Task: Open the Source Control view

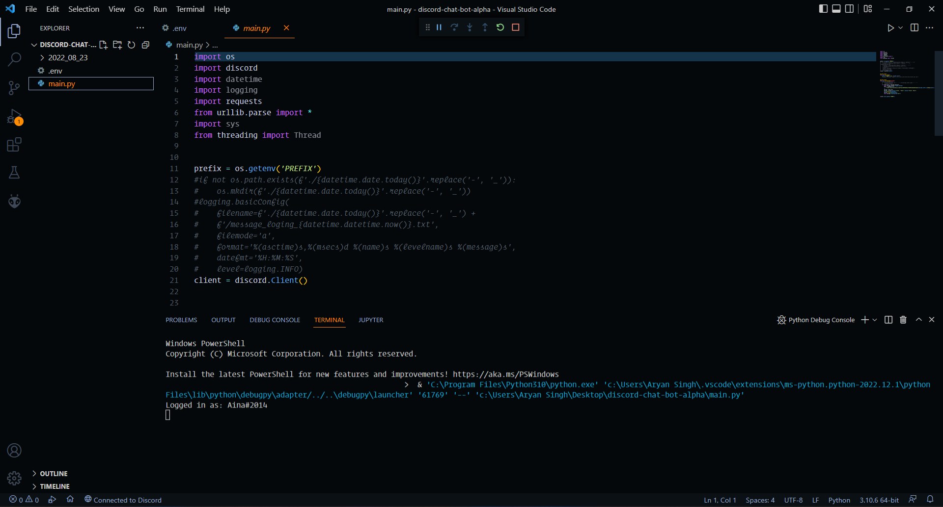Action: coord(14,87)
